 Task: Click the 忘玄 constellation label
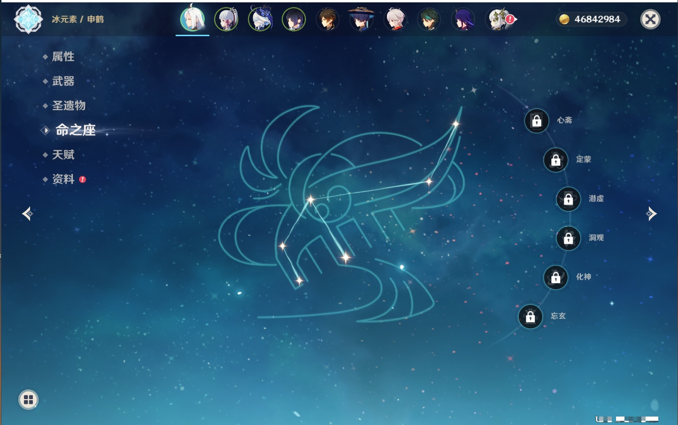558,316
